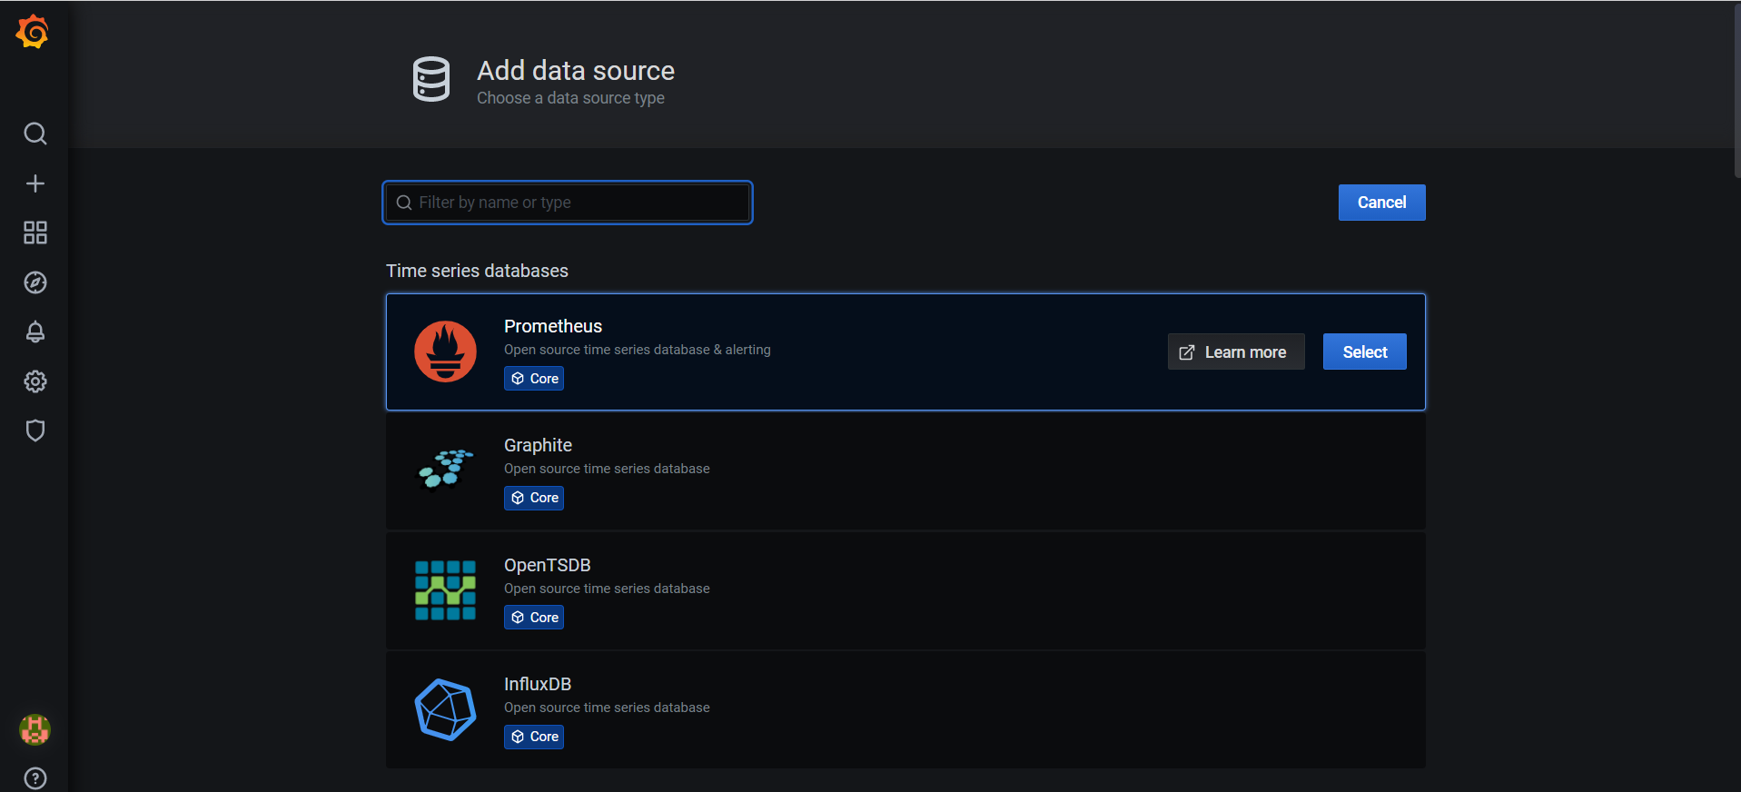This screenshot has width=1741, height=792.
Task: Click the Core badge under OpenTSDB
Action: click(x=534, y=618)
